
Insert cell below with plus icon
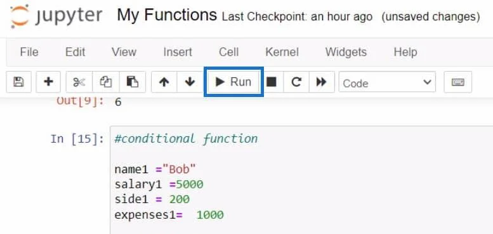(48, 82)
